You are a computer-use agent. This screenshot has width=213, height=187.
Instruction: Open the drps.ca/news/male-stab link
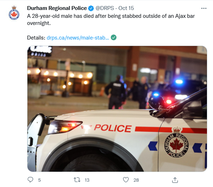click(x=78, y=38)
